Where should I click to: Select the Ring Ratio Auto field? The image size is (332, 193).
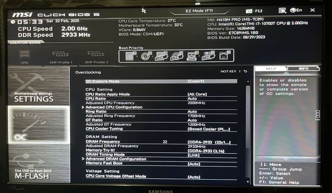(192, 111)
